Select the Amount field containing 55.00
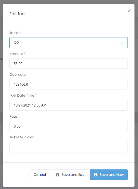The width and height of the screenshot is (138, 189). (x=68, y=63)
